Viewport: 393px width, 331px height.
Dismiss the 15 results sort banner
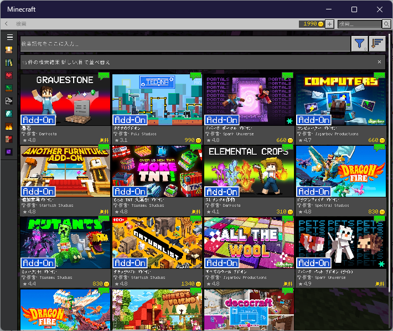[379, 62]
